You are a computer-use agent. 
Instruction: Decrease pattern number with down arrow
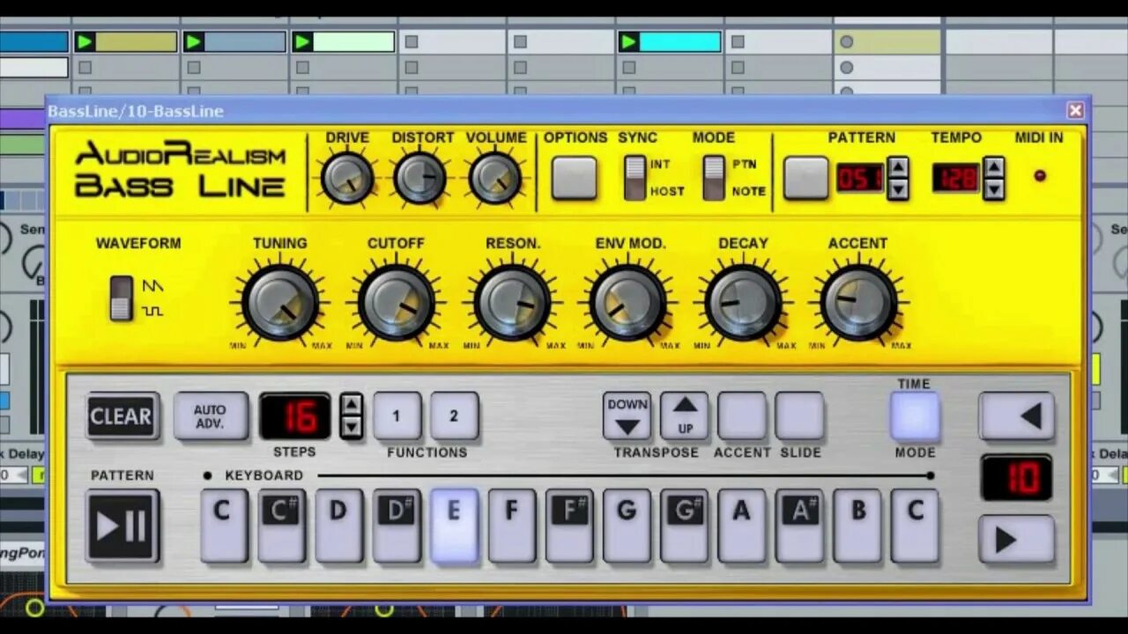[x=897, y=188]
